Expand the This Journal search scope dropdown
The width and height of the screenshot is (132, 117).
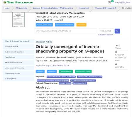[x=106, y=31]
